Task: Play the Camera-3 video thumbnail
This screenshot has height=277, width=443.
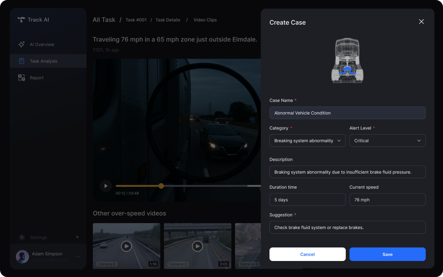Action: (197, 246)
